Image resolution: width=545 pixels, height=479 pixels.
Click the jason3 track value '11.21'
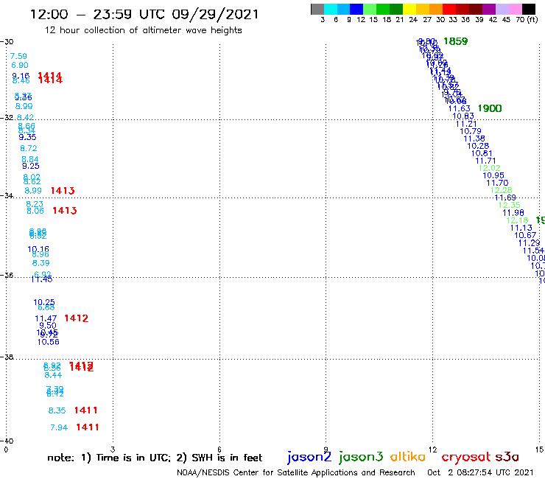(466, 124)
